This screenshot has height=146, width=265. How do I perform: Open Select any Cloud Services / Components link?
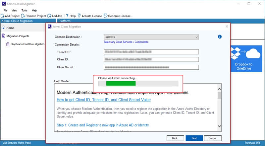coord(126,42)
